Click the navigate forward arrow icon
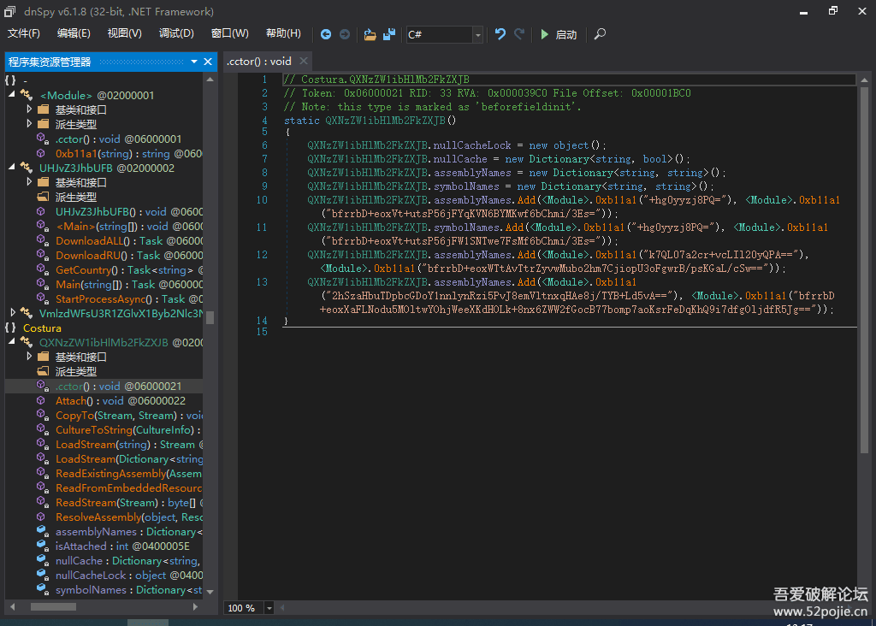The image size is (876, 626). 345,34
